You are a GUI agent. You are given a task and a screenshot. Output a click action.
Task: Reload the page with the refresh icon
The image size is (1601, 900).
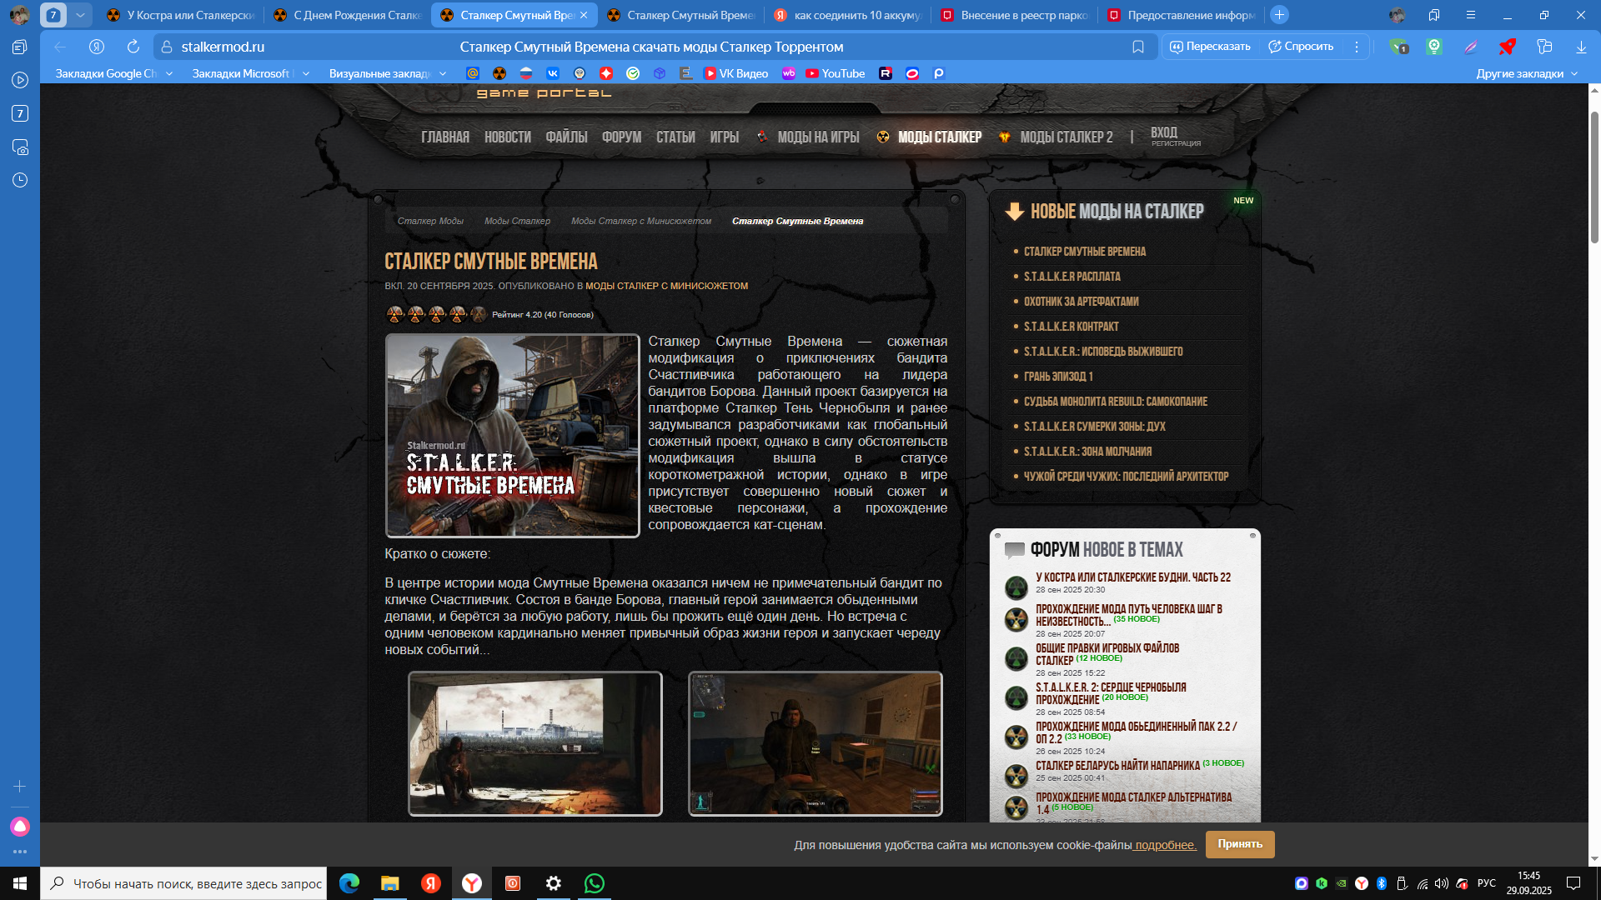133,47
